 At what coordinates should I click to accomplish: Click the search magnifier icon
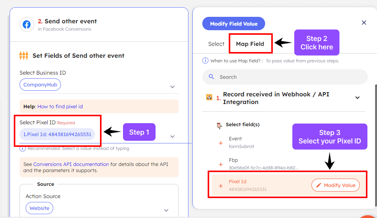click(211, 77)
